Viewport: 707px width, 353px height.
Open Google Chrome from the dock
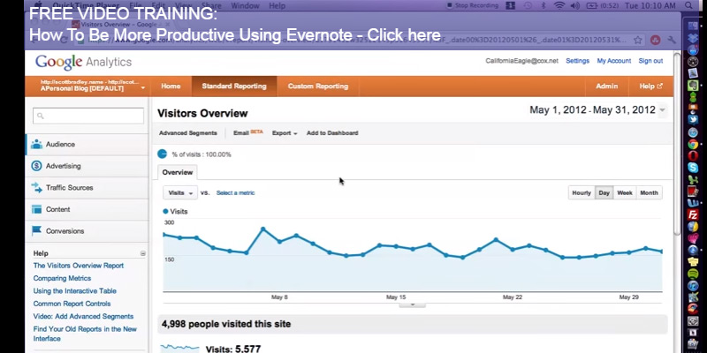click(x=693, y=144)
